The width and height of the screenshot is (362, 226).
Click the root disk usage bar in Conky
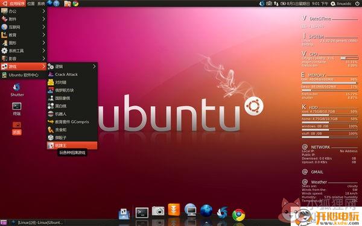tap(329, 115)
